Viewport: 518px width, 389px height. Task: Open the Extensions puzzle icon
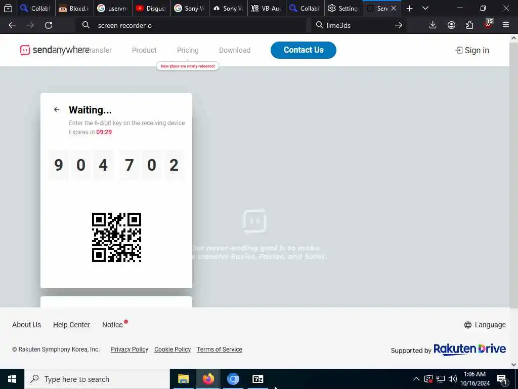(469, 25)
